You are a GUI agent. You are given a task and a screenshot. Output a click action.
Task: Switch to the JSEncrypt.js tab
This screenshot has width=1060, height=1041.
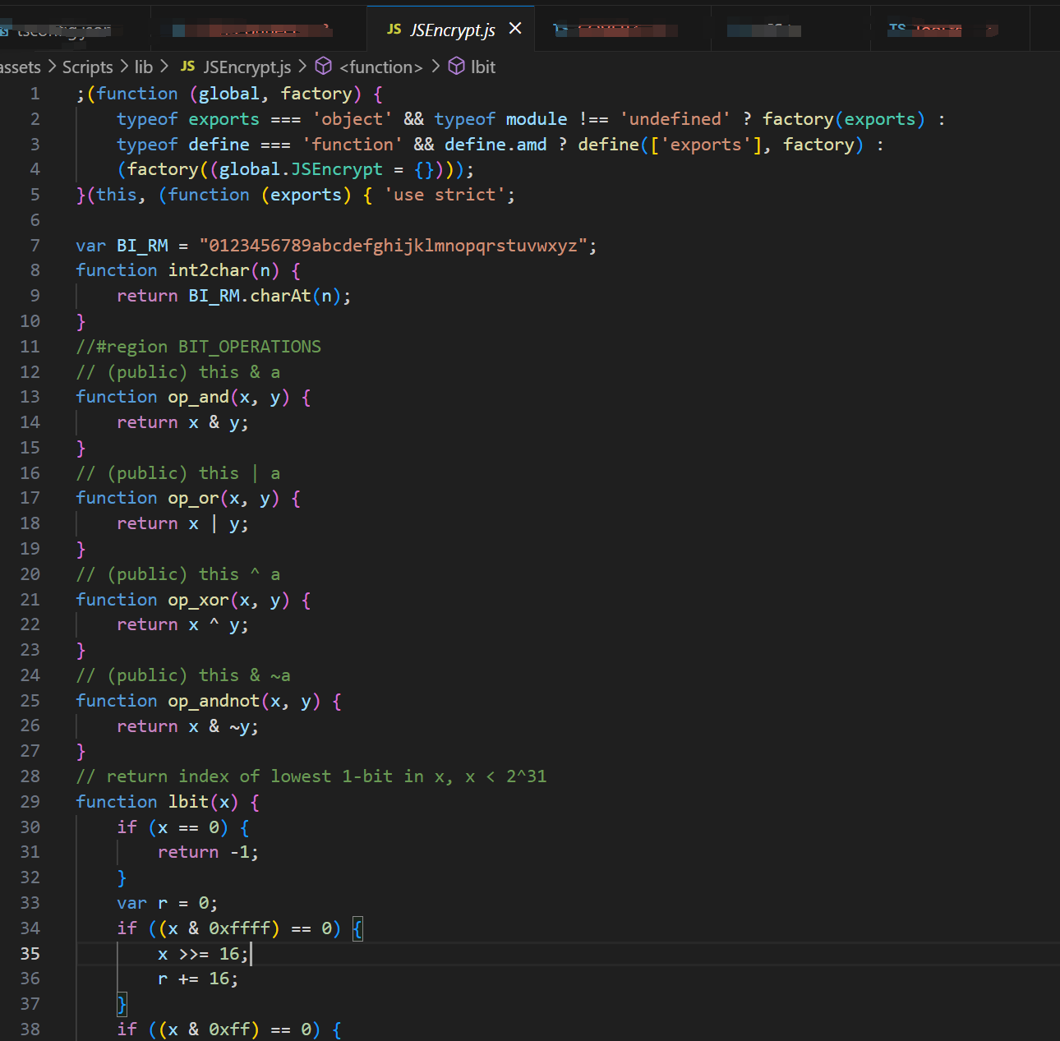point(451,30)
